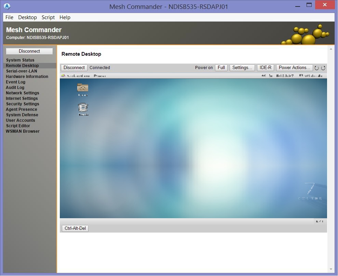Click the Power on status text

click(x=204, y=67)
